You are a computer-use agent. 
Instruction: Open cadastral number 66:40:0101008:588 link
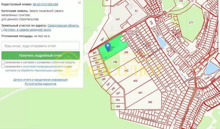point(45,4)
